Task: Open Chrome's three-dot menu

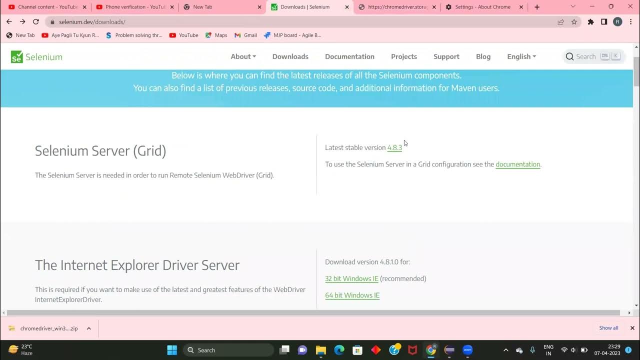Action: pos(631,22)
